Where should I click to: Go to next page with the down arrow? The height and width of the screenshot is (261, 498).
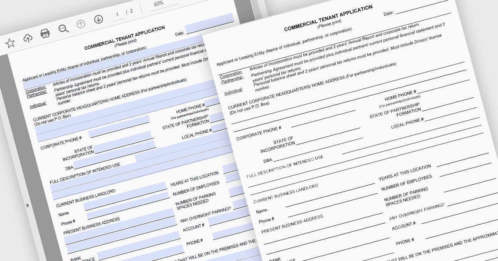(x=98, y=19)
